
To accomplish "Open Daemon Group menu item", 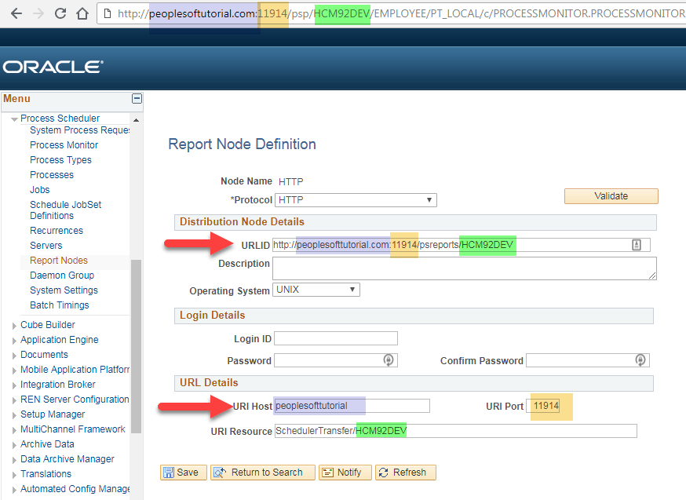I will tap(62, 276).
